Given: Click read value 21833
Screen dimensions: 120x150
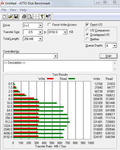Looking at the screenshot, I should click(x=111, y=84).
